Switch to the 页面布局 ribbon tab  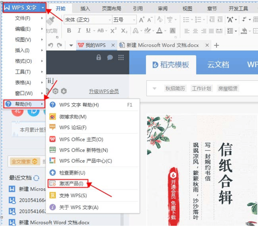click(x=112, y=8)
